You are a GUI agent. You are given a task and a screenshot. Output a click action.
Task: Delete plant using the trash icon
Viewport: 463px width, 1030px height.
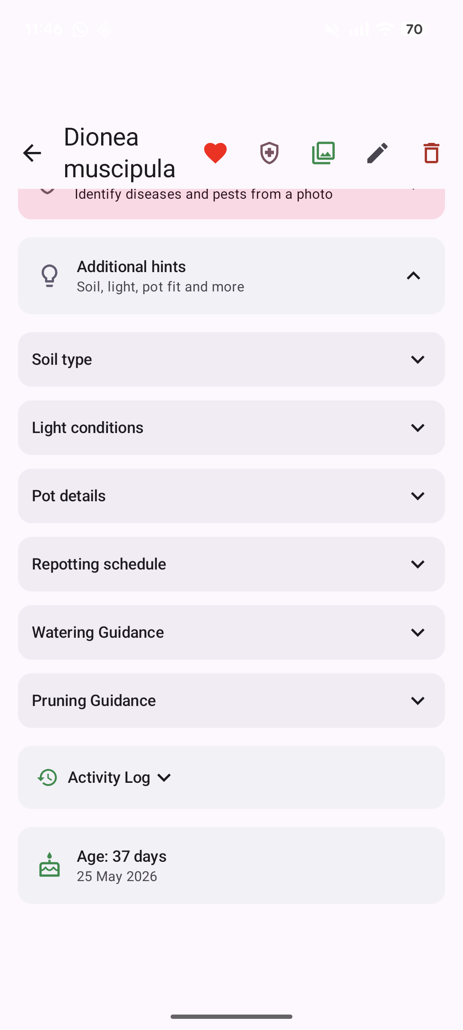pyautogui.click(x=431, y=153)
